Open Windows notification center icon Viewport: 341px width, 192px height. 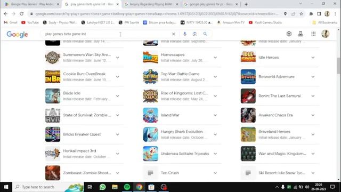coord(332,187)
